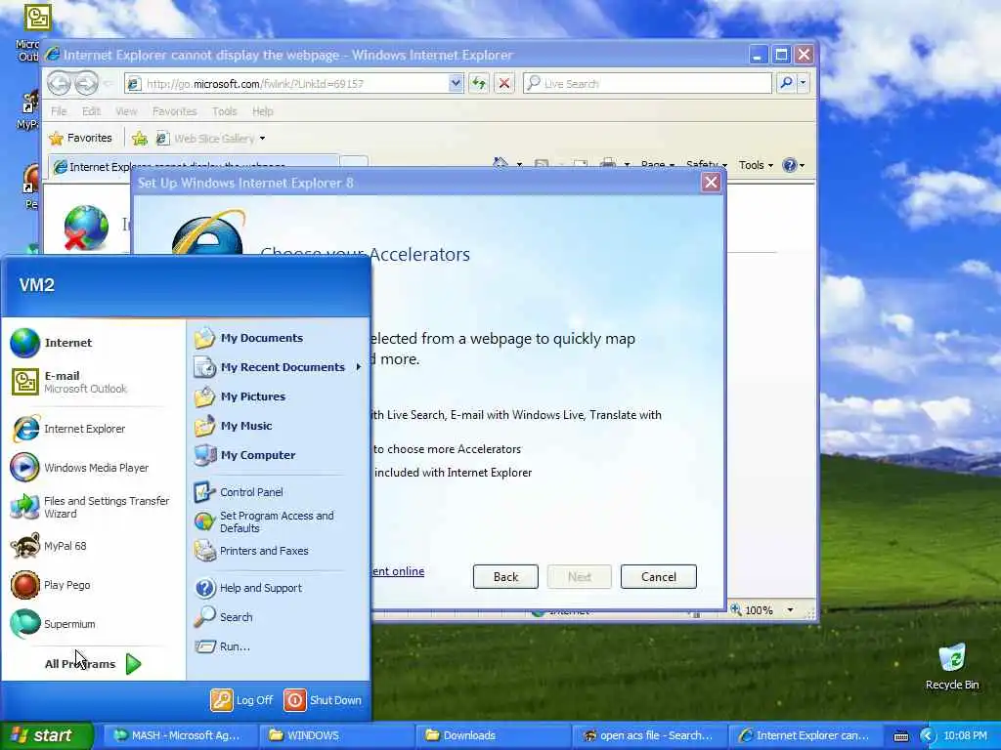Open Files and Settings Transfer Wizard
Screen dimensions: 1001x750
(x=90, y=507)
